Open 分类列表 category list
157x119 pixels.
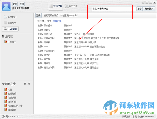pos(10,23)
